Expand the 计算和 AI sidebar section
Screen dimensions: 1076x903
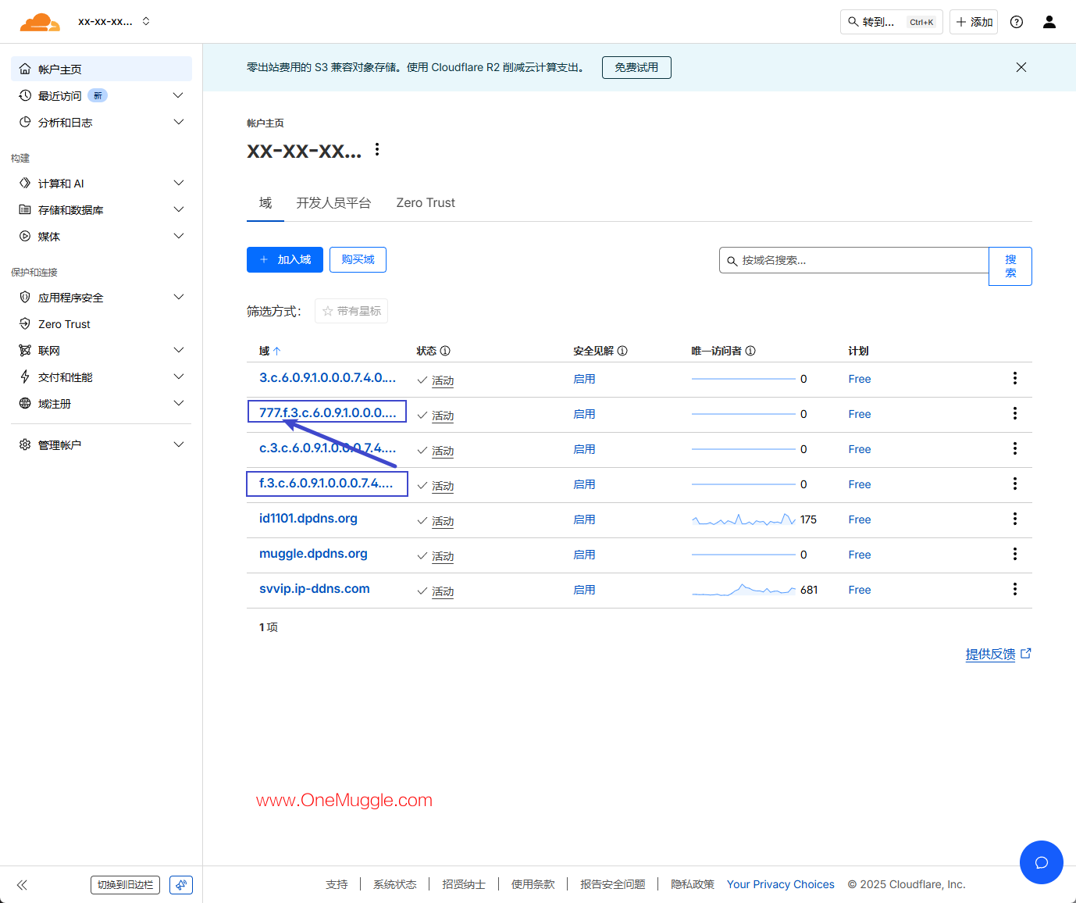tap(102, 183)
